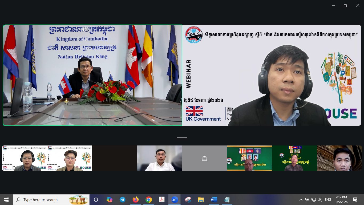The image size is (364, 205).
Task: Launch Copilot from the taskbar
Action: coord(109,200)
